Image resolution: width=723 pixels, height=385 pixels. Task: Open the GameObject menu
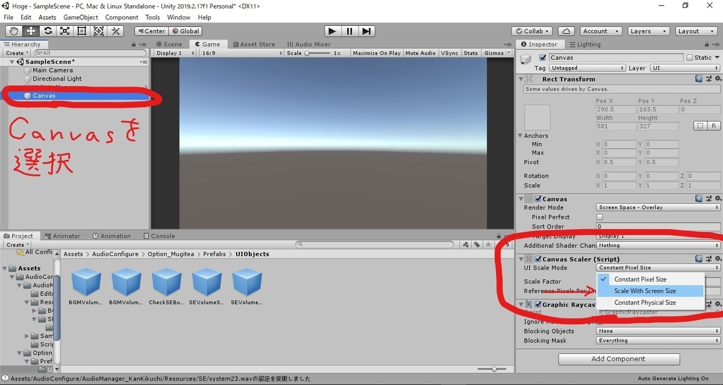[80, 17]
